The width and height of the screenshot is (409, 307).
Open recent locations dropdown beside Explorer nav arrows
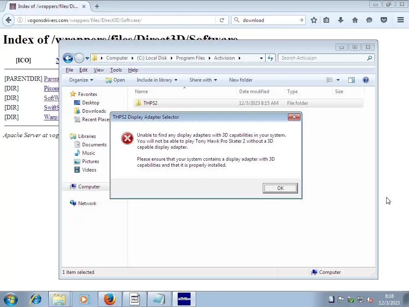pyautogui.click(x=87, y=58)
